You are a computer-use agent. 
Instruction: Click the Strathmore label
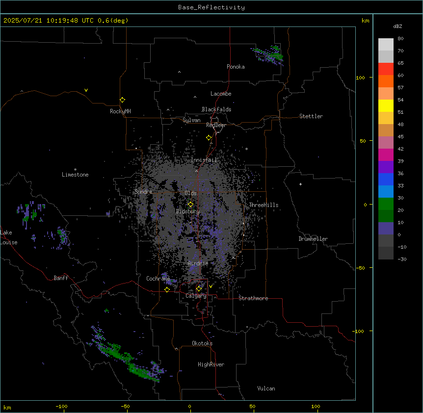coord(253,298)
